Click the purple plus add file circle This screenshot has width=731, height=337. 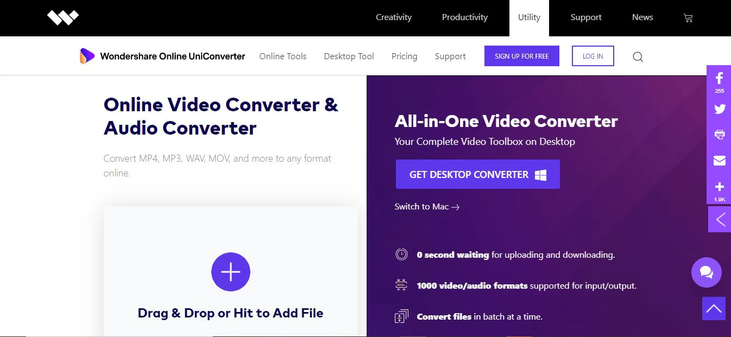[231, 272]
